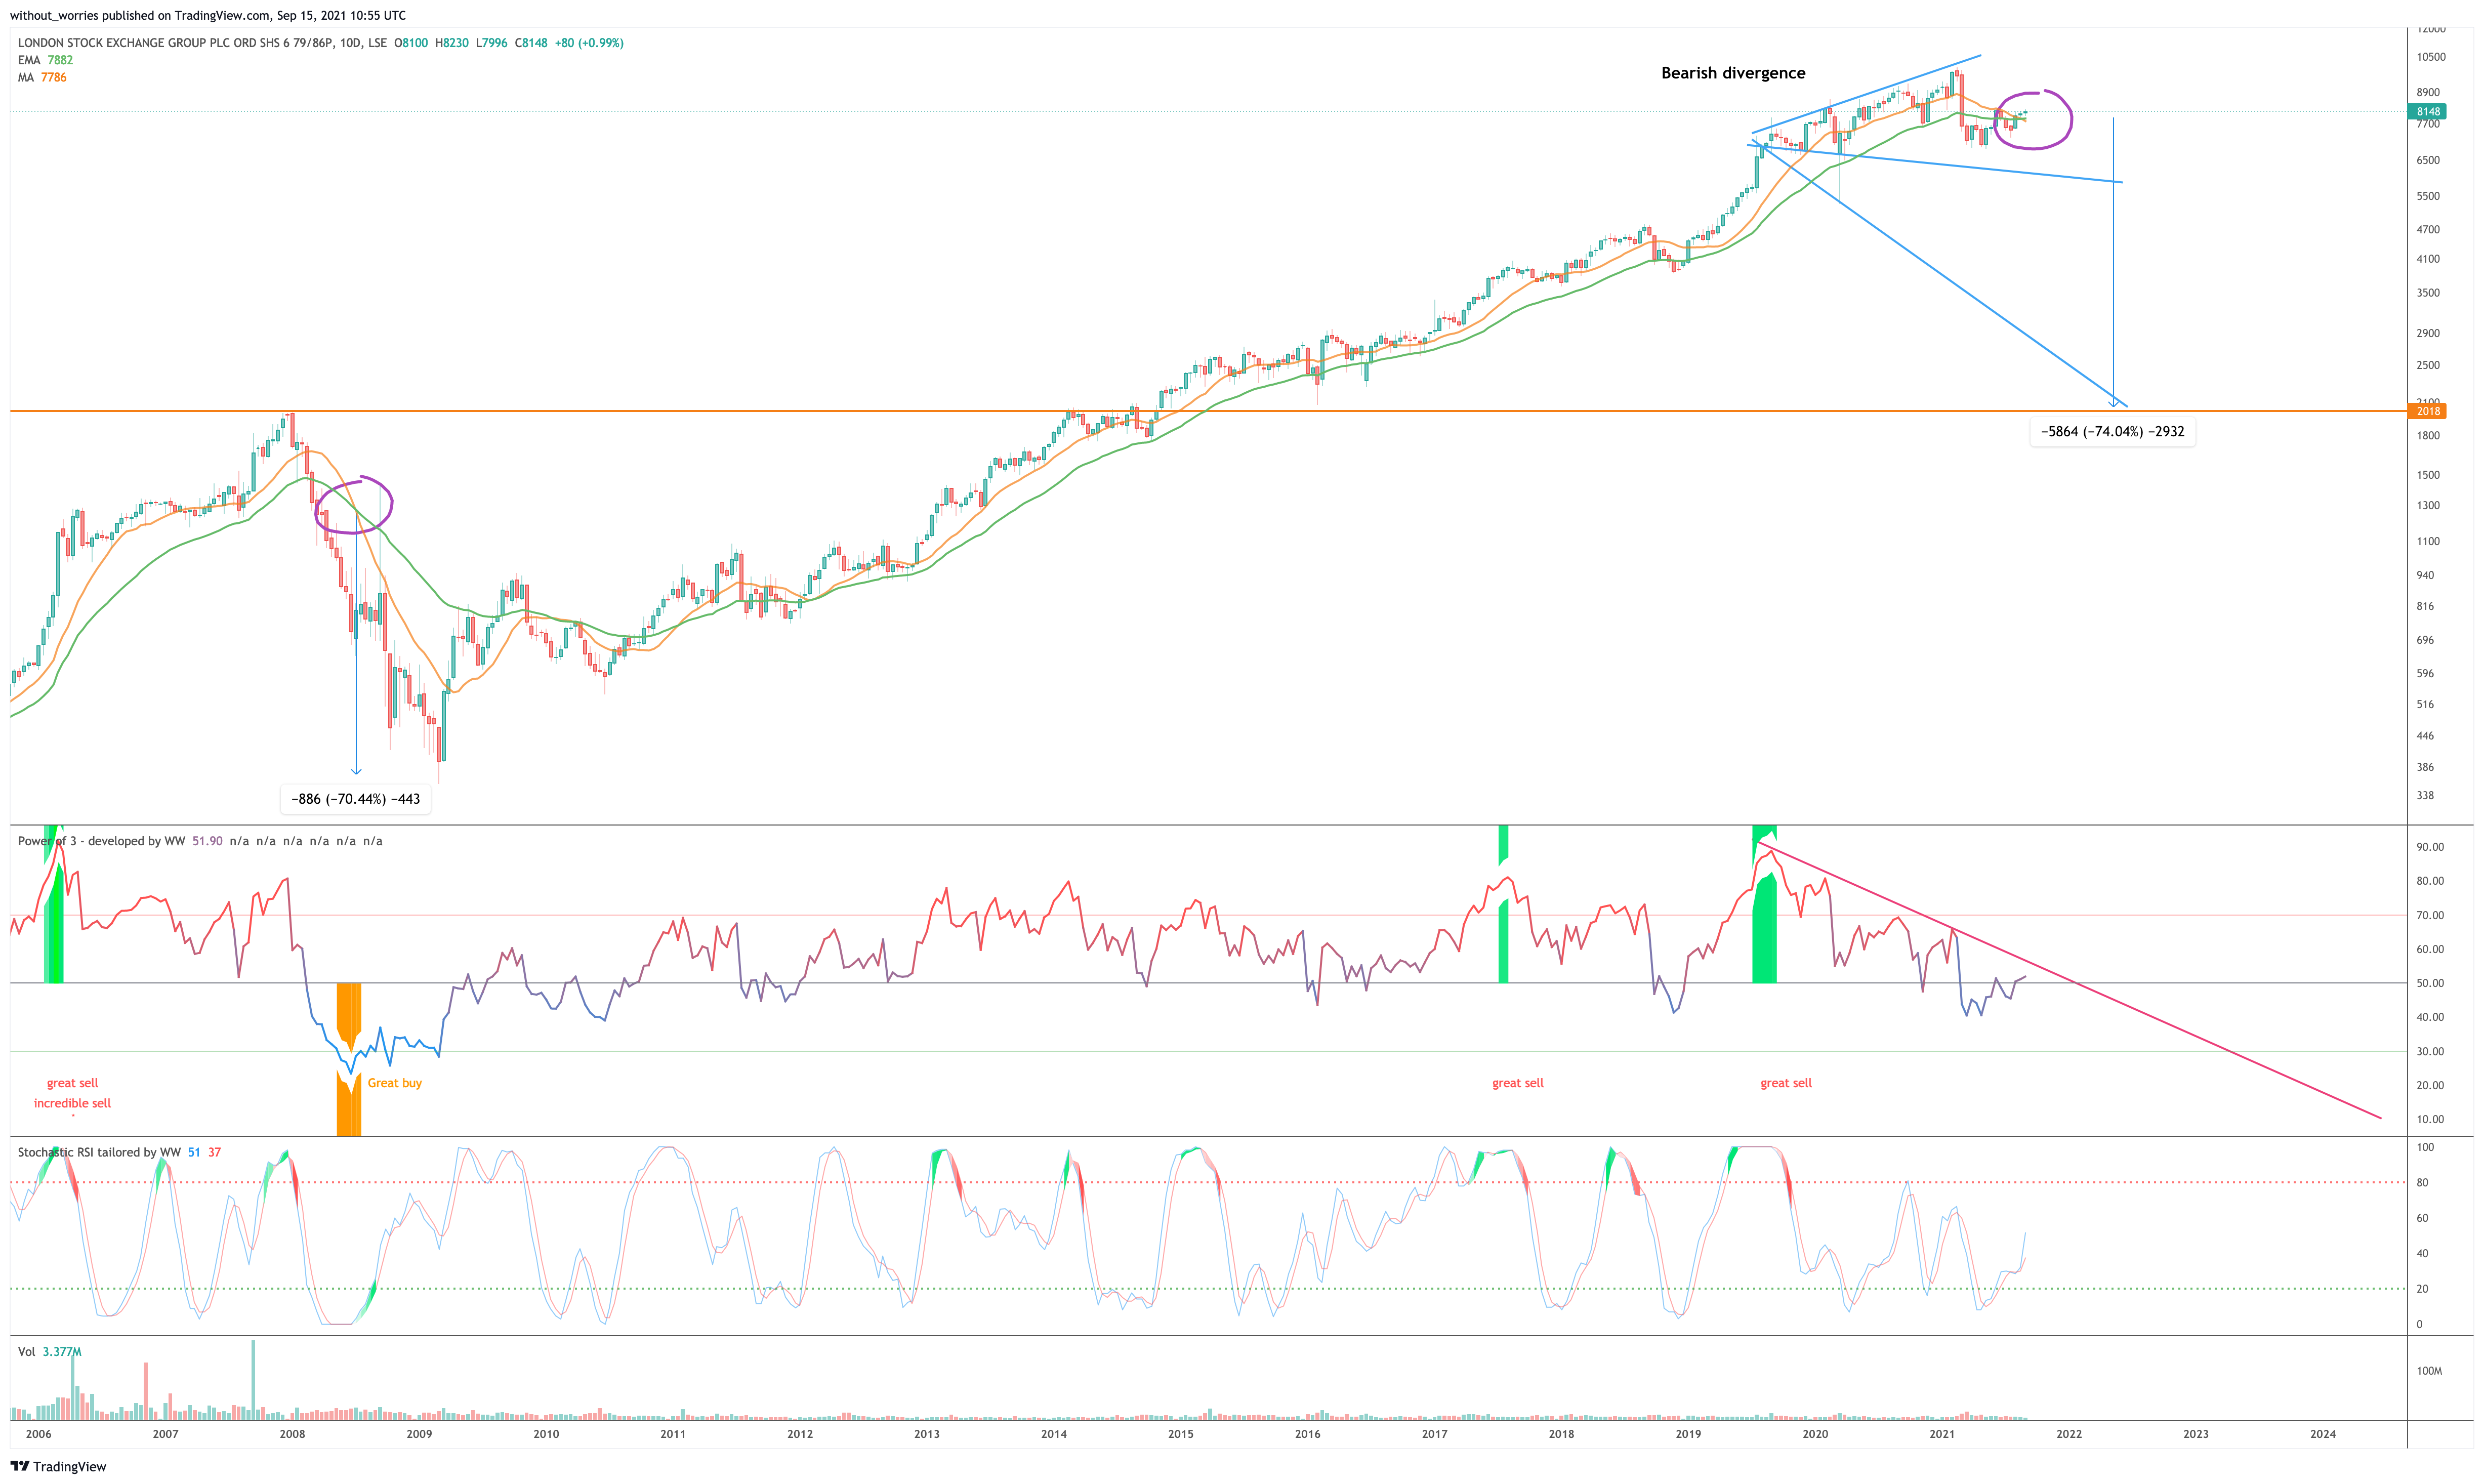Click the orange 2018 price label on axis

[x=2428, y=411]
